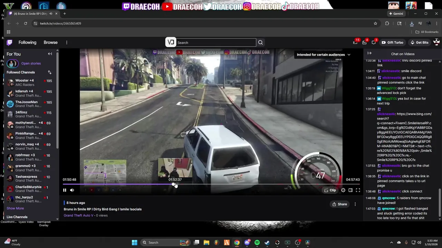Open the whispers chat bubble icon
Screen dimensions: 442x248
tap(374, 42)
